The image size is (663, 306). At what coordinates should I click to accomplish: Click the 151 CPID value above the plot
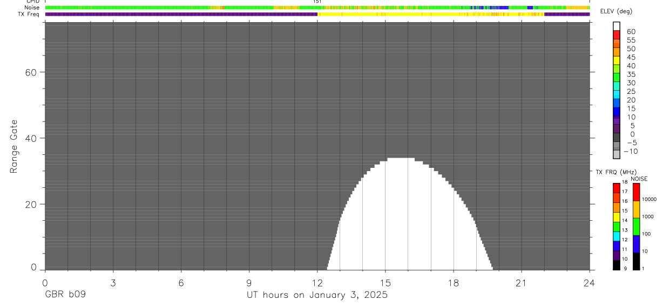[317, 2]
